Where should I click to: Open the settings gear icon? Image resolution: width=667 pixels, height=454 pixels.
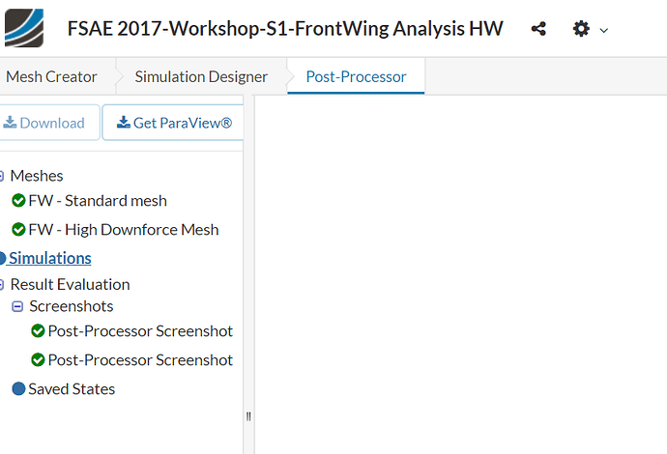point(581,29)
